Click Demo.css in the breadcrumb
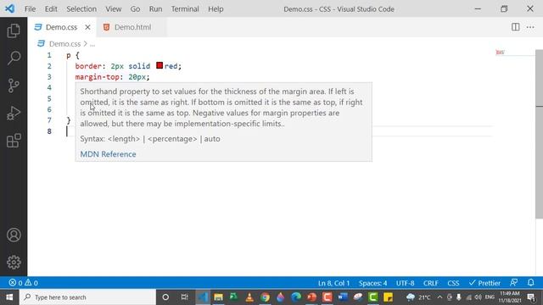543x305 pixels. pyautogui.click(x=64, y=44)
